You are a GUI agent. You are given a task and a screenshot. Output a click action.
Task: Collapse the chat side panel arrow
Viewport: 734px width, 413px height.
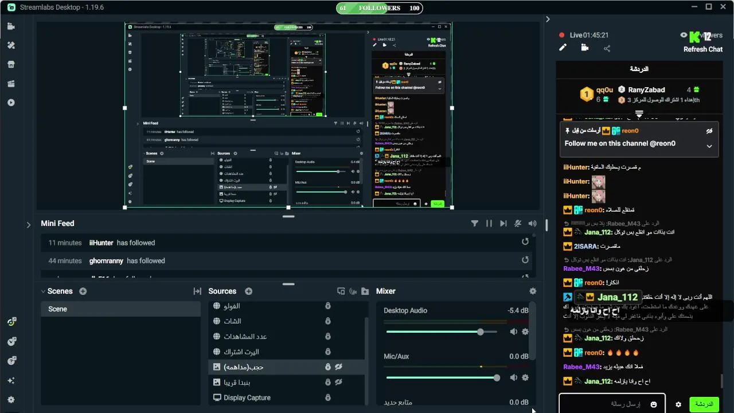tap(548, 20)
